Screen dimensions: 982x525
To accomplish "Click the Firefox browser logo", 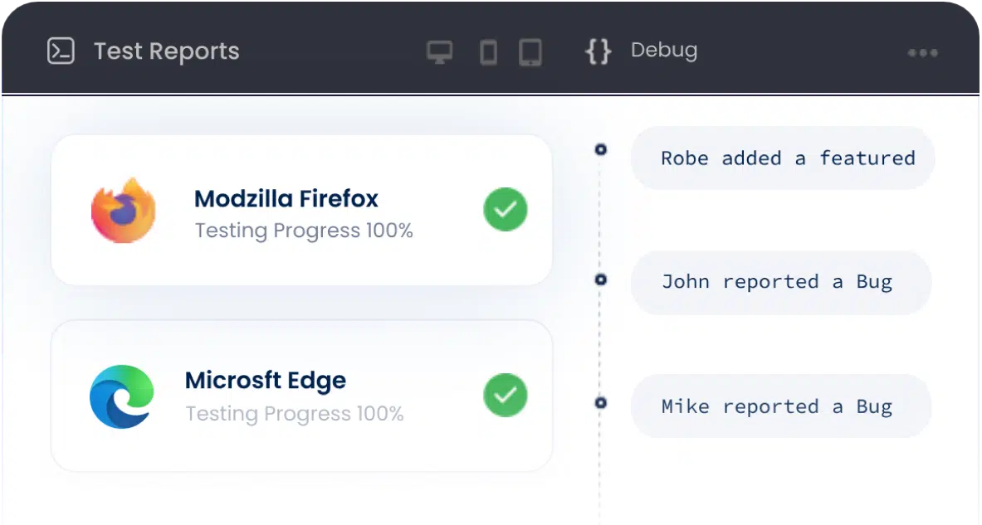I will tap(124, 211).
